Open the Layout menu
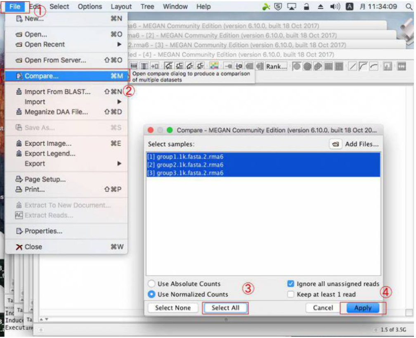The width and height of the screenshot is (416, 338). [x=121, y=7]
